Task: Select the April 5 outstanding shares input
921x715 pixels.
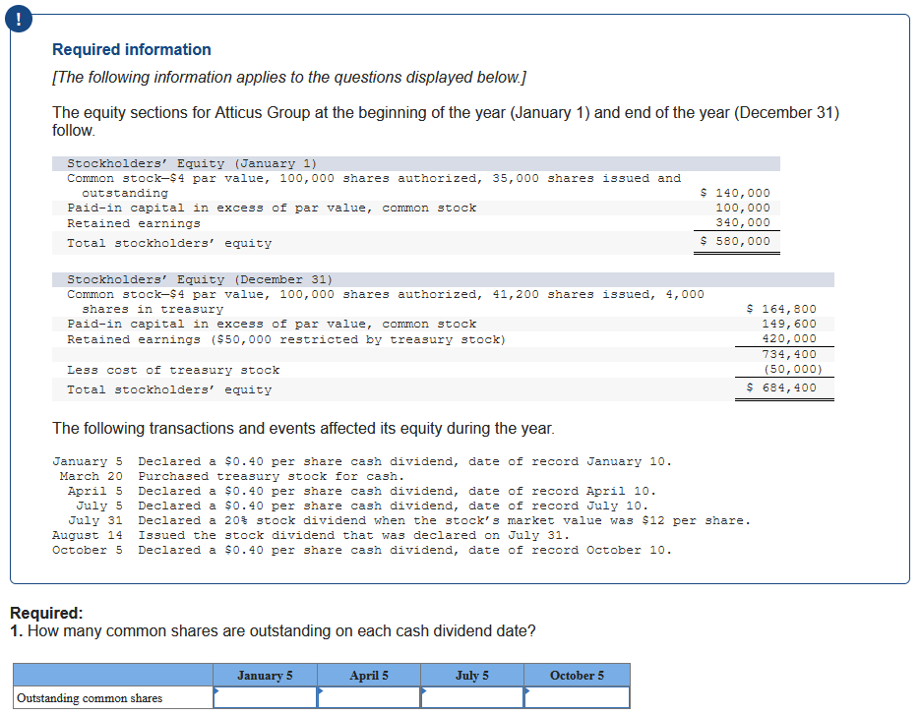Action: [369, 697]
